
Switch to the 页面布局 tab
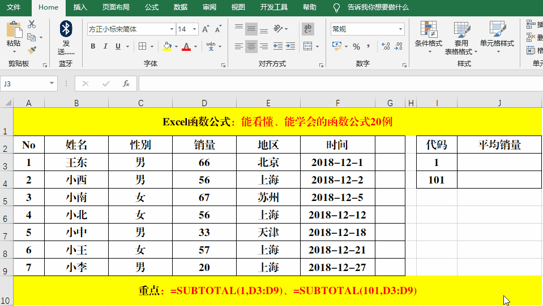pos(116,7)
